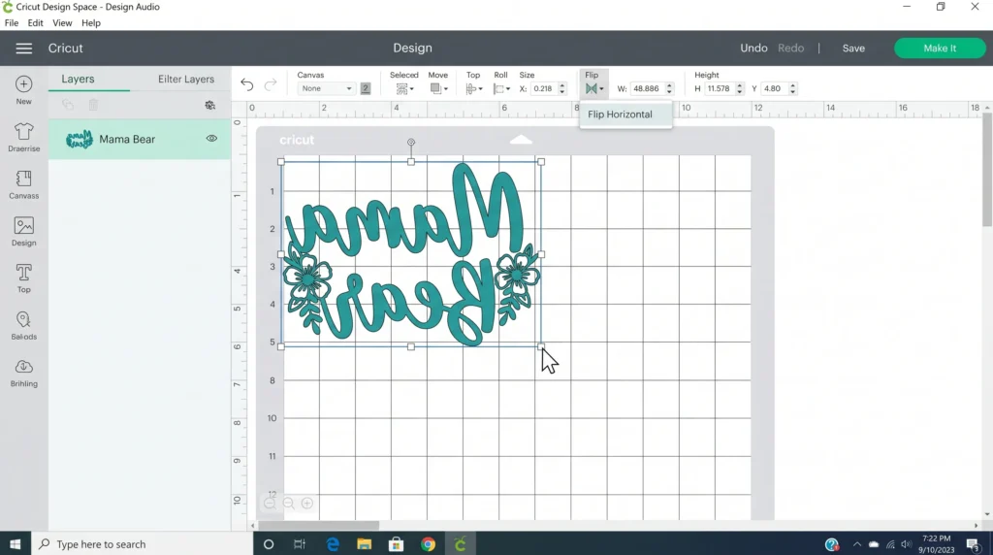Click the W width input field
993x555 pixels.
pos(647,88)
